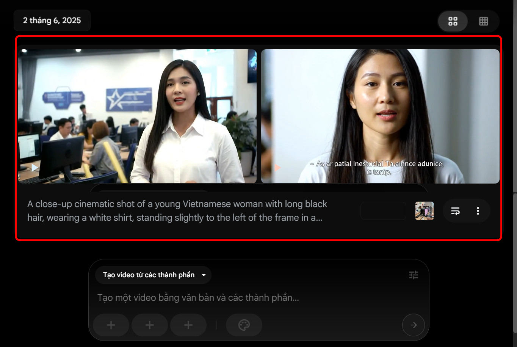Image resolution: width=517 pixels, height=347 pixels.
Task: Click the empty dark button beside the reference thumbnail
Action: (x=383, y=211)
